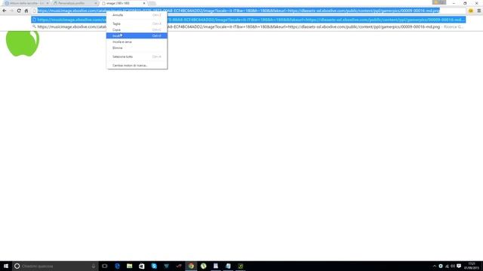
Task: Choose Elimina in the context menu
Action: (137, 48)
